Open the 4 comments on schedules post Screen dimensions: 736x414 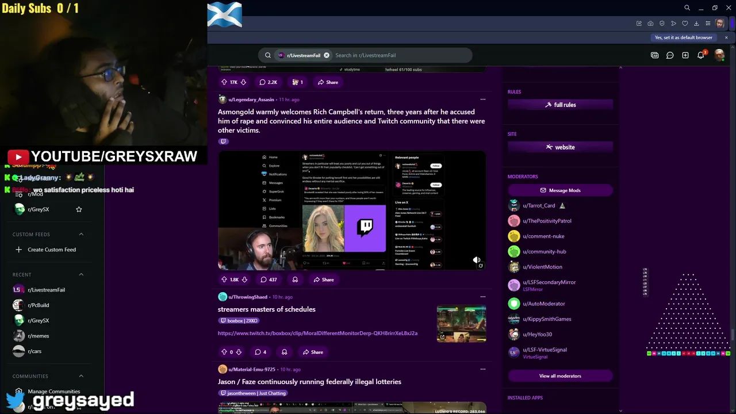[x=260, y=352]
